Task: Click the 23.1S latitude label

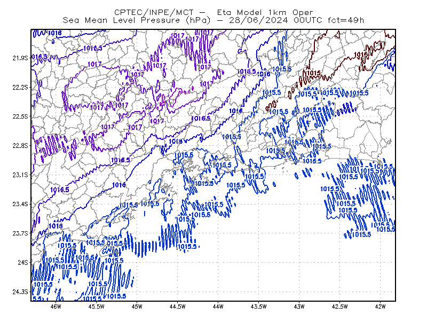Action: click(20, 175)
